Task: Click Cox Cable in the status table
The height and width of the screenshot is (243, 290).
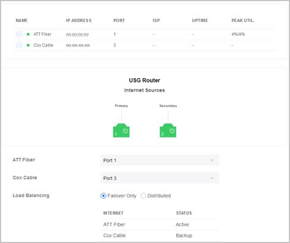Action: pyautogui.click(x=114, y=236)
